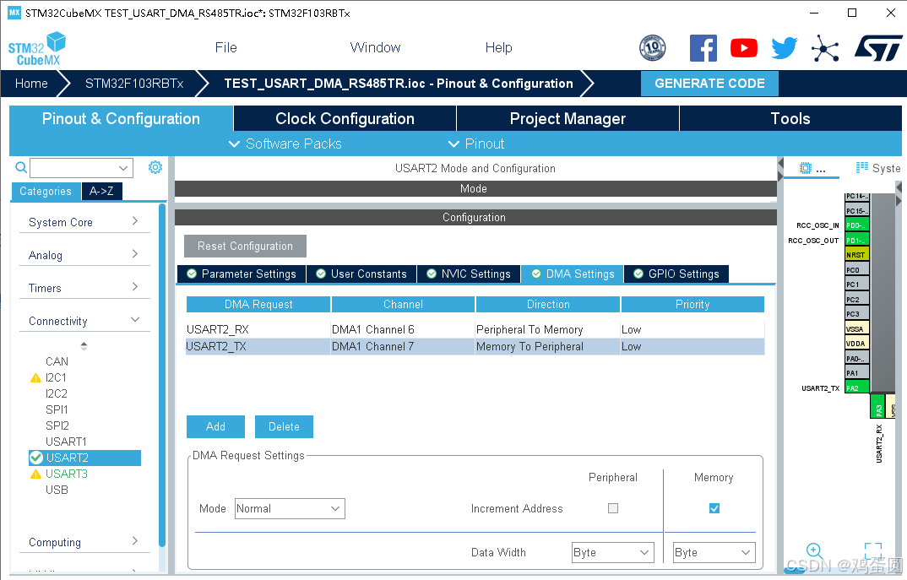
Task: Open the Window menu
Action: pyautogui.click(x=375, y=47)
